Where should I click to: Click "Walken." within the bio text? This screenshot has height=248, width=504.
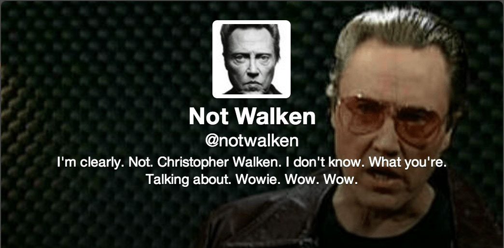pos(257,162)
